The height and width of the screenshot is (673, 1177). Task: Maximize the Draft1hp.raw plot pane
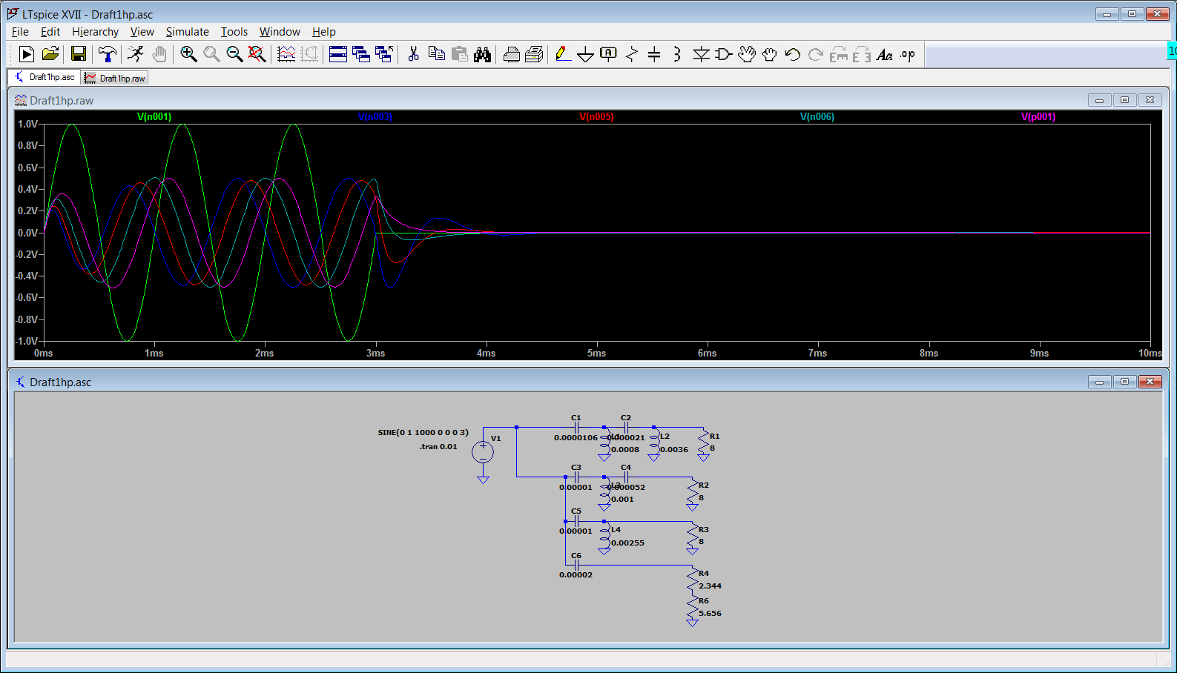(1124, 100)
